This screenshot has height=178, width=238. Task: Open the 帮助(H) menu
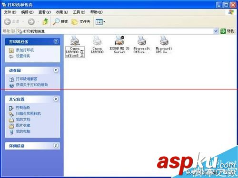tap(96, 12)
